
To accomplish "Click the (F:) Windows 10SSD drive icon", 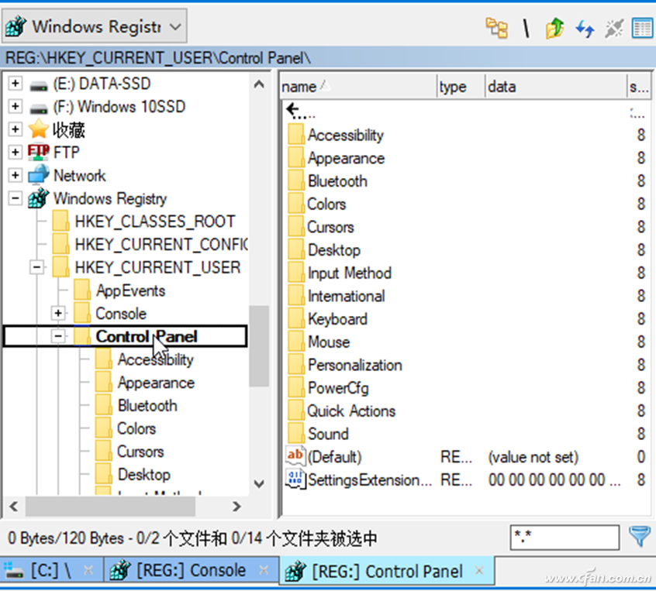I will 39,109.
